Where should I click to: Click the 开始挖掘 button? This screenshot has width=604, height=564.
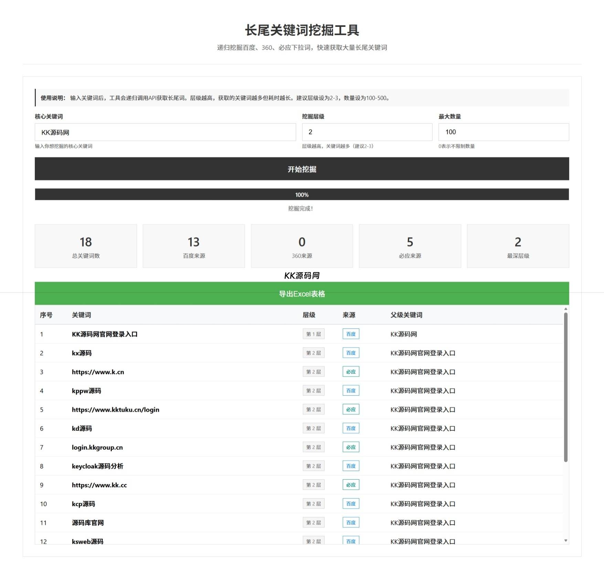302,169
